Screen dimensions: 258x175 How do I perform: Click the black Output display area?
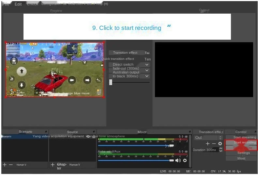pos(204,70)
